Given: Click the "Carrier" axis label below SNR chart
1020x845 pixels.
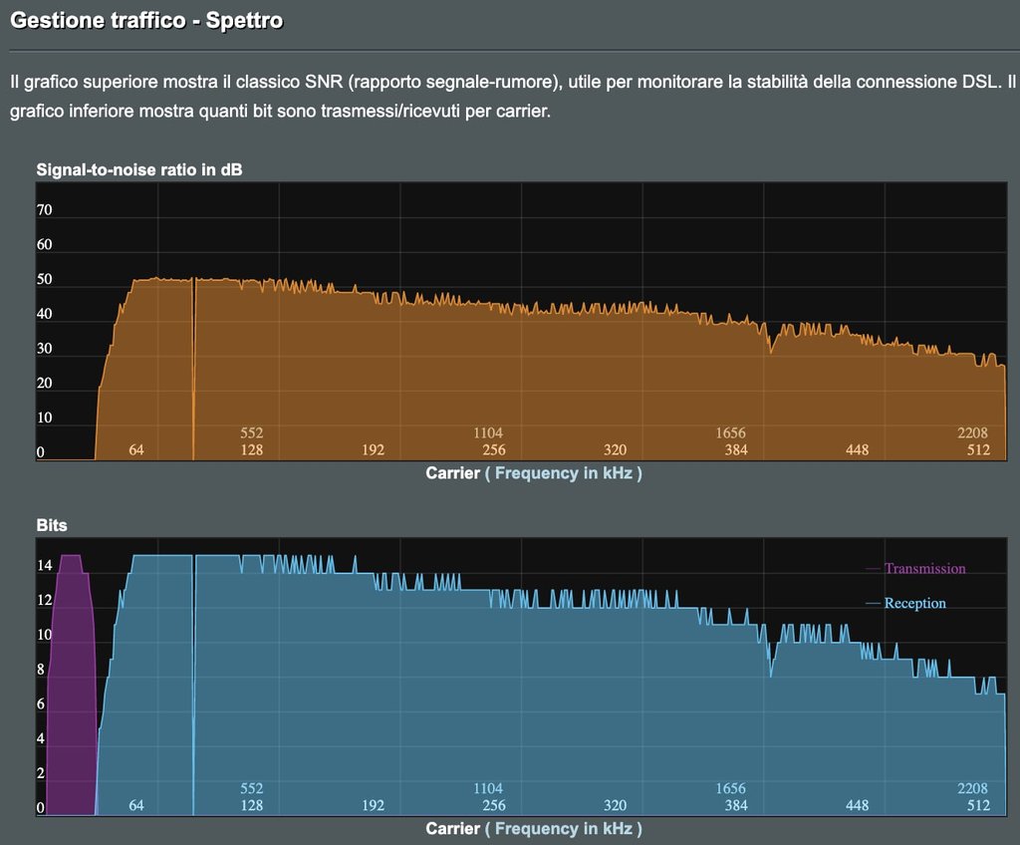Looking at the screenshot, I should click(x=452, y=473).
